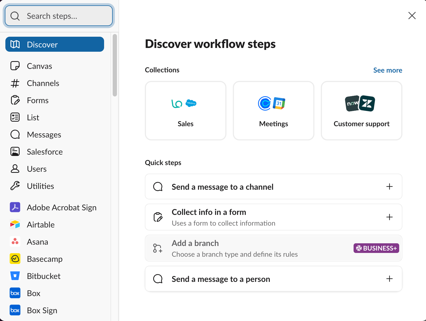The height and width of the screenshot is (321, 426).
Task: Click the BUSINESS+ badge
Action: click(x=376, y=248)
